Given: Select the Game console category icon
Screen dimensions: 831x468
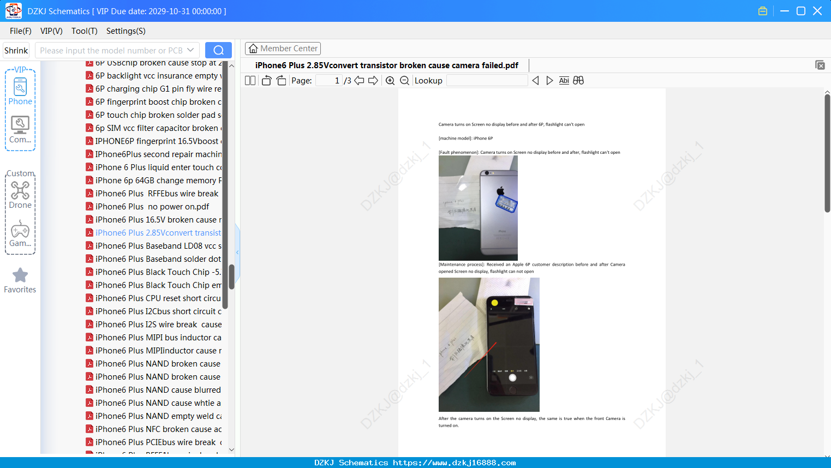Looking at the screenshot, I should coord(20,233).
